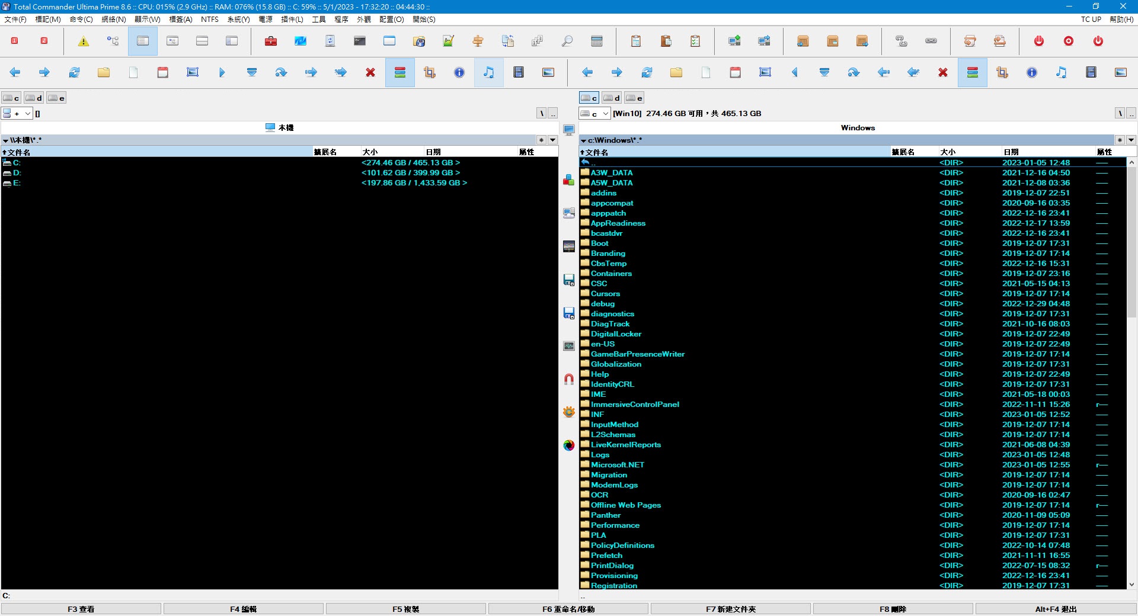Open the left panel drive selection dropdown

coord(17,113)
